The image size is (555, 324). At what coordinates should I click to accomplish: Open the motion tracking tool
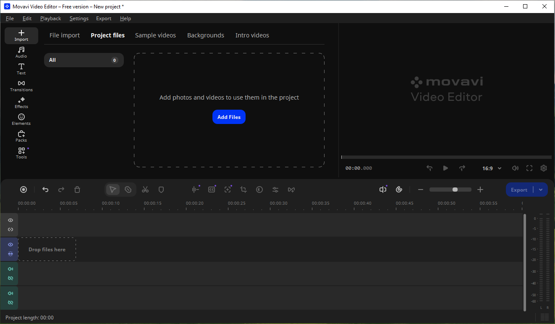(228, 190)
